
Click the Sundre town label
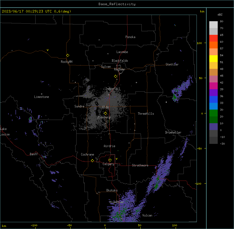click(x=79, y=106)
